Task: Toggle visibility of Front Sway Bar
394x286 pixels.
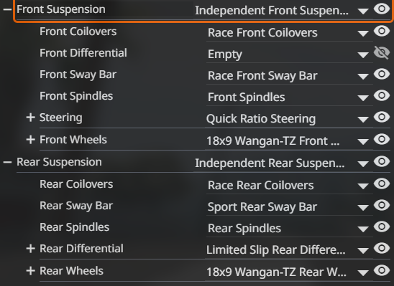Action: 382,74
